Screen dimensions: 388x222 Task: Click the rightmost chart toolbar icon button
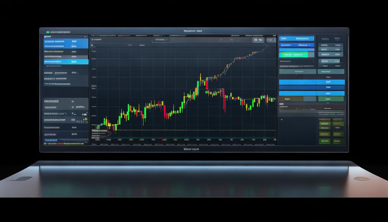271,40
